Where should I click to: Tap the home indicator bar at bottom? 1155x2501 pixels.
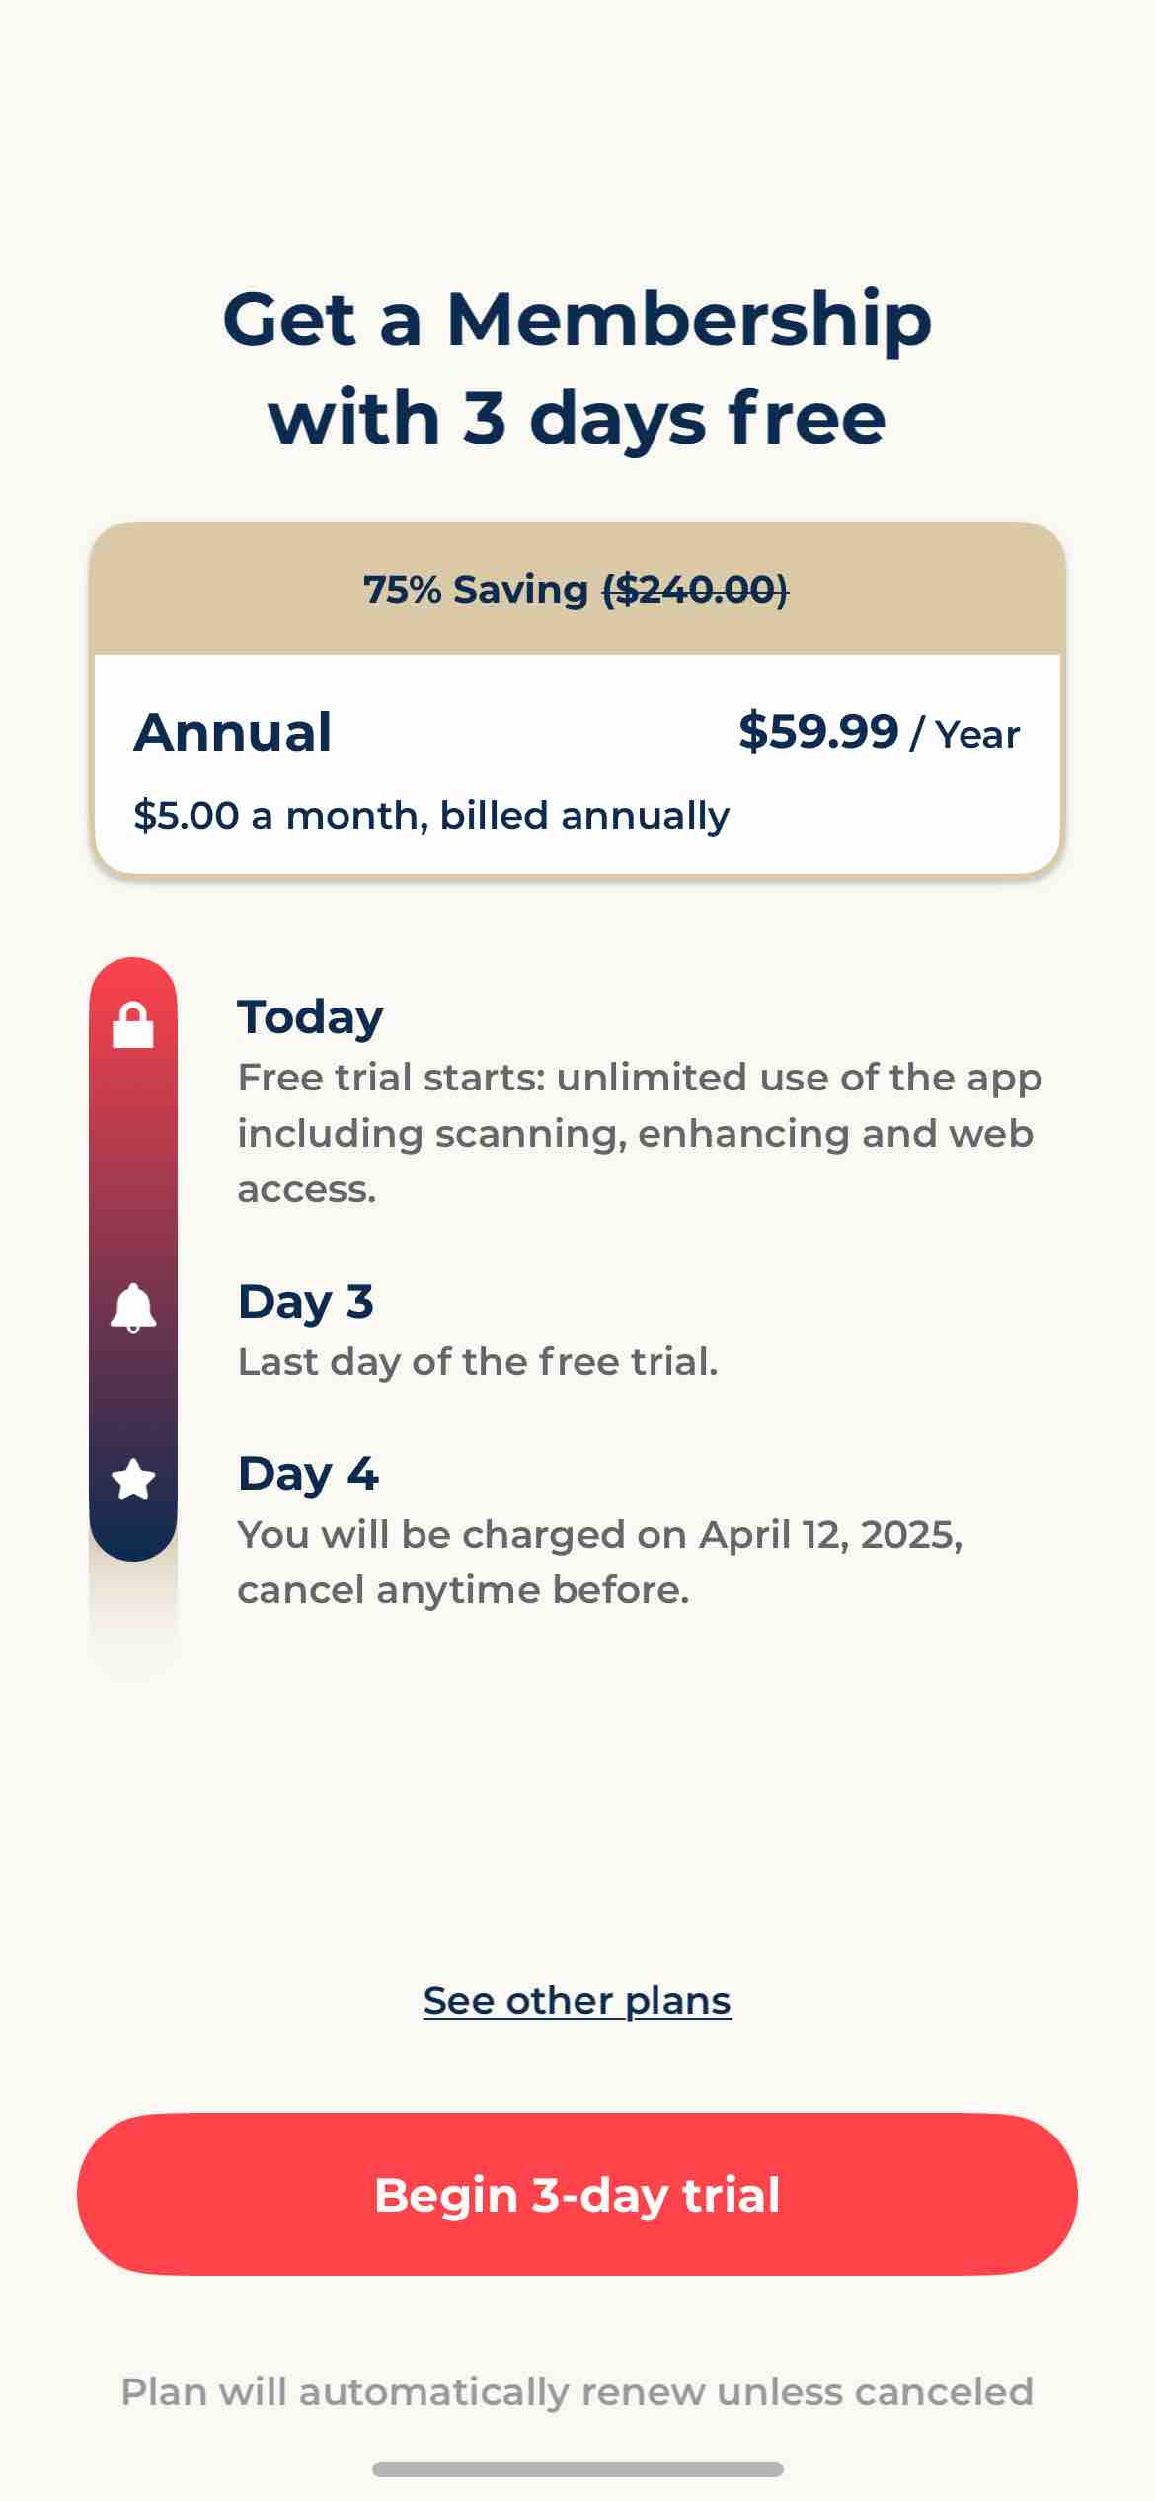coord(577,2469)
